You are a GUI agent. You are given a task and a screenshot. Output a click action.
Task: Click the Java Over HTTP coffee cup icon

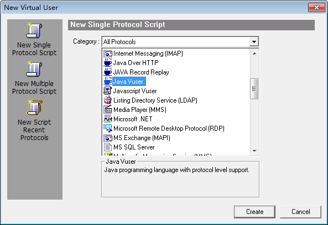click(x=108, y=63)
